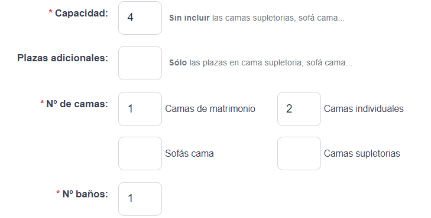Screen dimensions: 431x218
Task: Click the red asterisk before Nº baños
Action: coord(58,193)
